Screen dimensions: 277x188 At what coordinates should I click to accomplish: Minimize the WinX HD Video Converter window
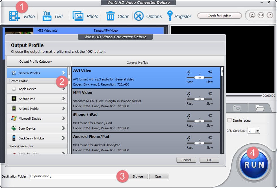tap(262, 2)
